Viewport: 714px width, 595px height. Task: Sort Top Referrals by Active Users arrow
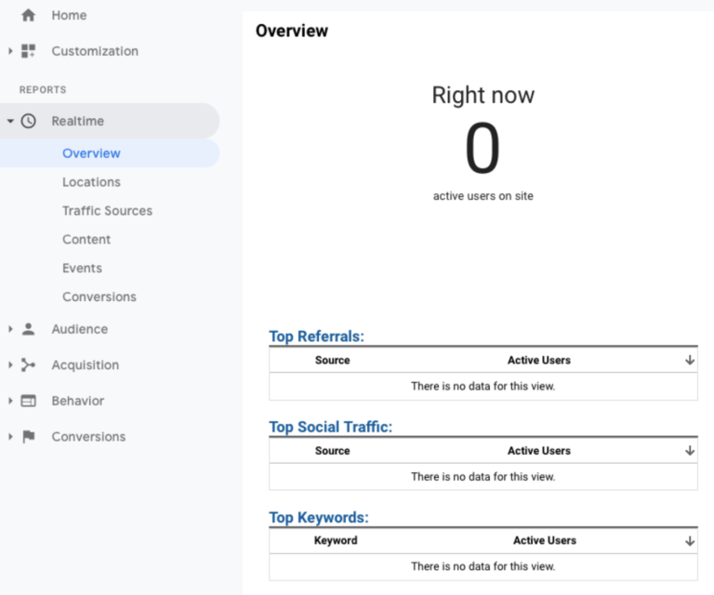click(690, 360)
